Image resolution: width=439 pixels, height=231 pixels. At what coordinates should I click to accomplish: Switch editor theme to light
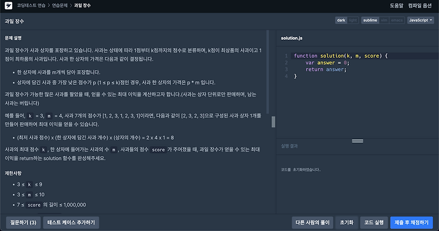(353, 20)
